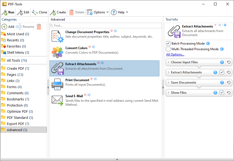The width and height of the screenshot is (234, 161).
Task: Click help icon beside Choose Input Files
Action: [222, 62]
